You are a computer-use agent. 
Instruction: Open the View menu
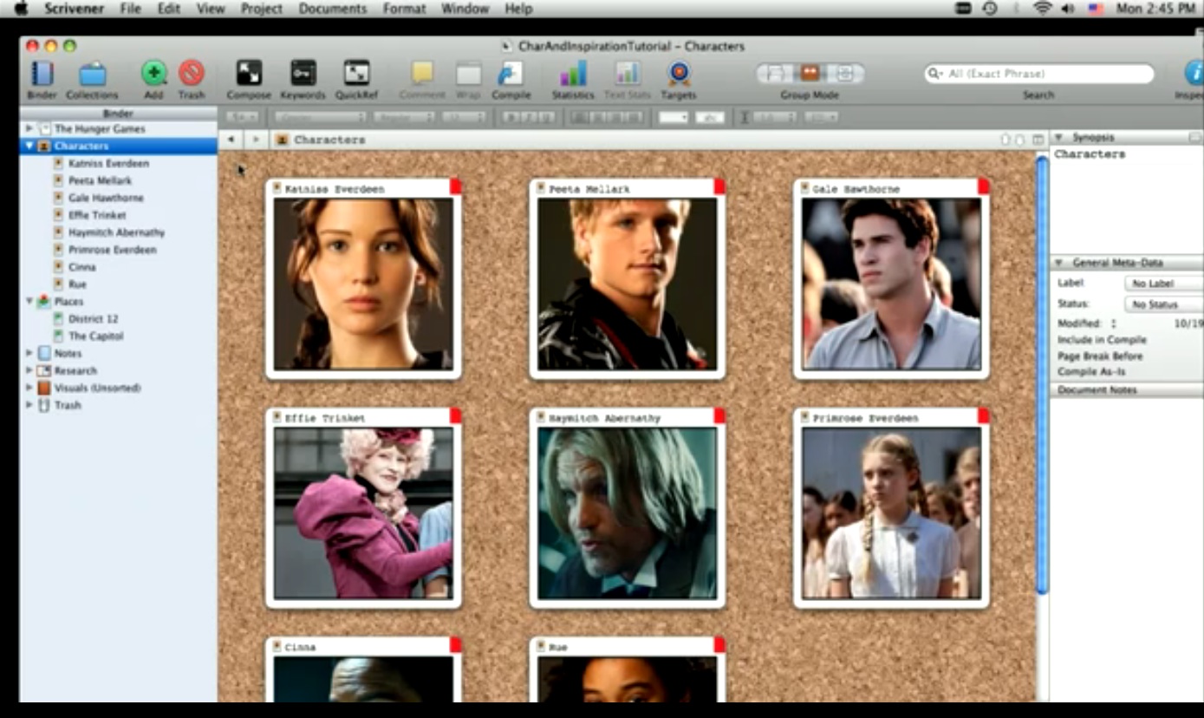coord(211,9)
